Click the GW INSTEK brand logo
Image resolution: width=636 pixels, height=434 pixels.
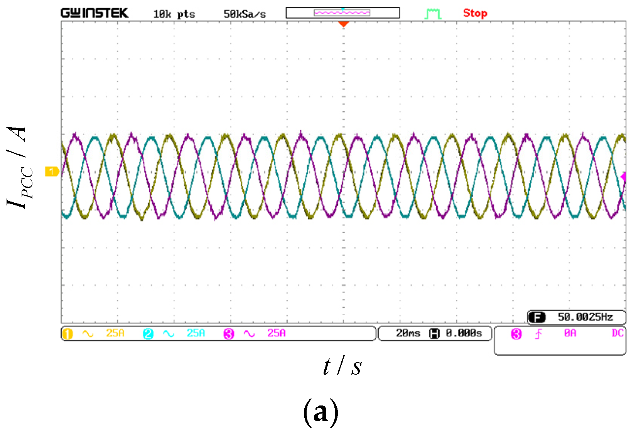pos(94,13)
